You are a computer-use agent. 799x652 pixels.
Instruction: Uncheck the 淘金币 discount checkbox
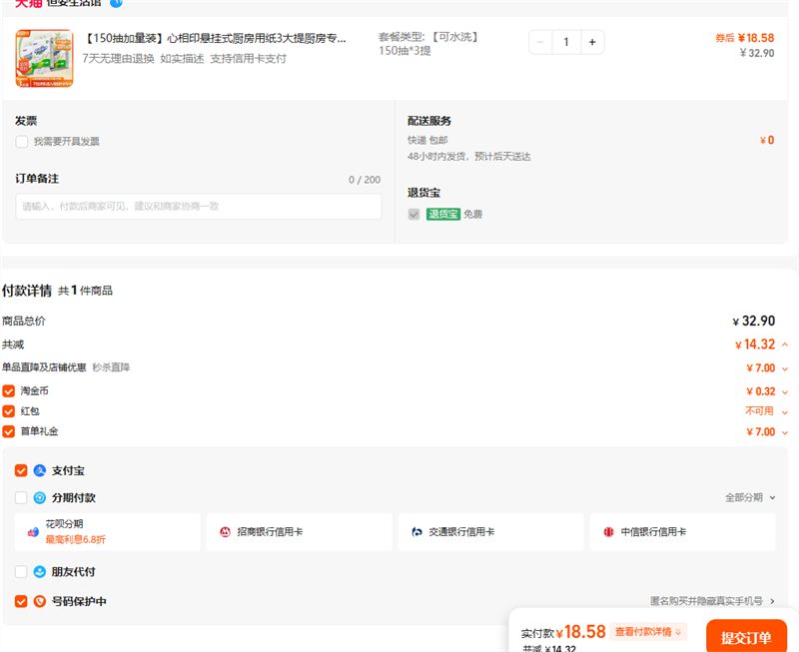coord(9,391)
